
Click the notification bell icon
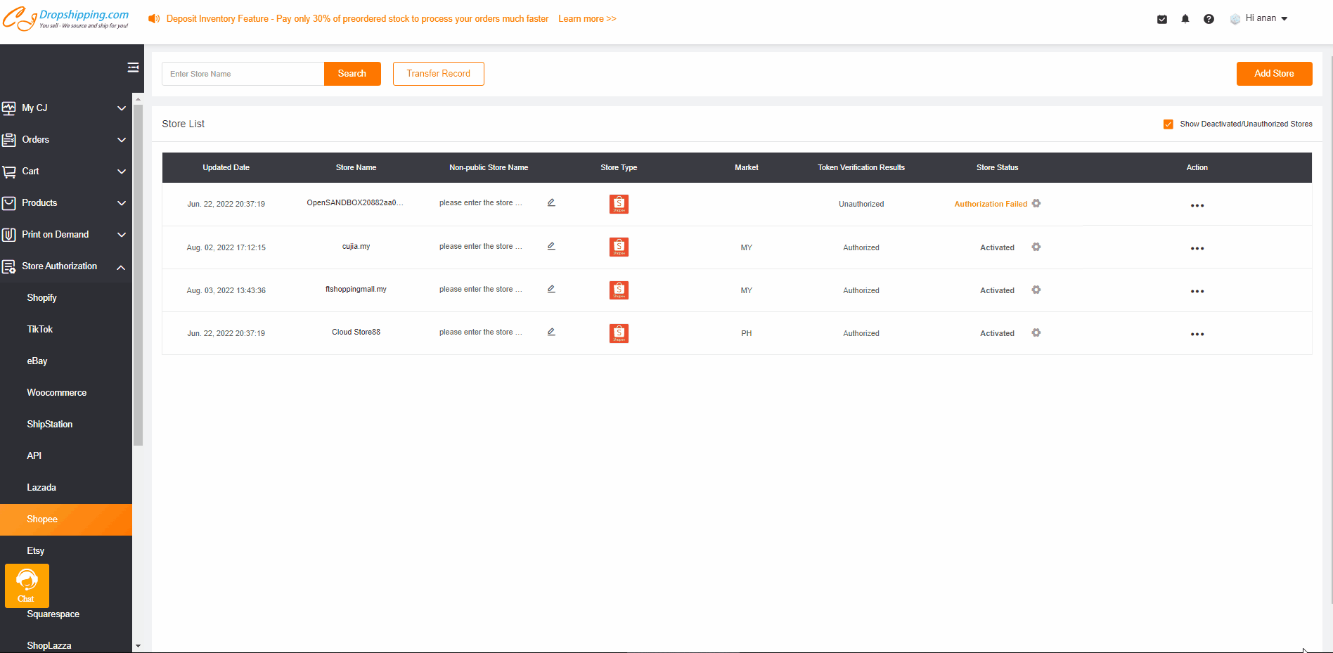tap(1185, 19)
